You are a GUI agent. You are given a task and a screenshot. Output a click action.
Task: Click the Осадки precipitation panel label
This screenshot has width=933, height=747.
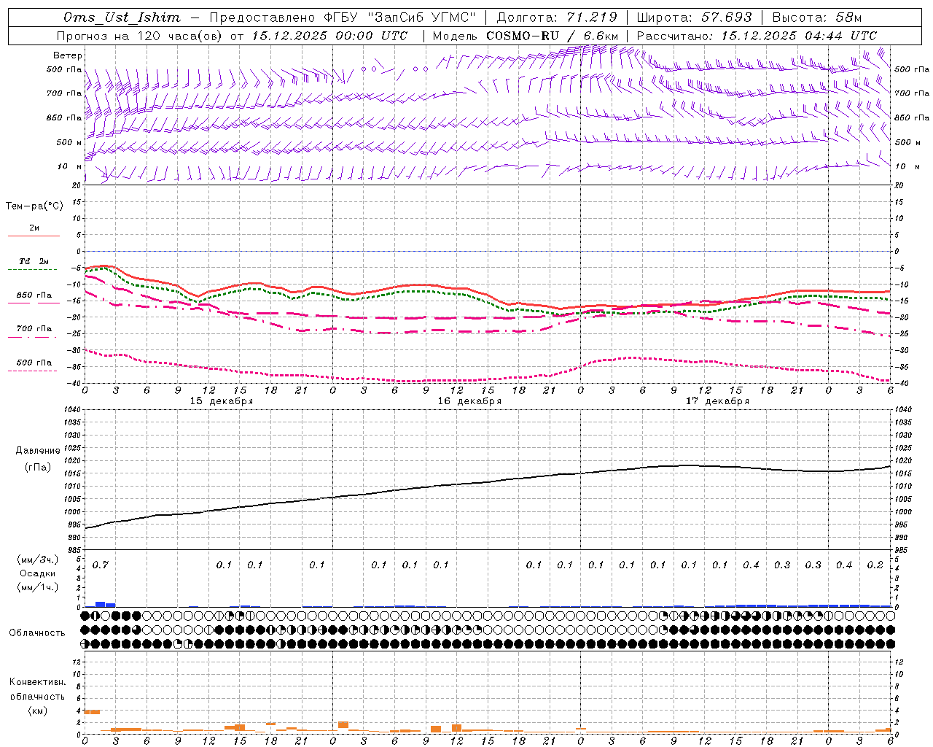pos(38,573)
